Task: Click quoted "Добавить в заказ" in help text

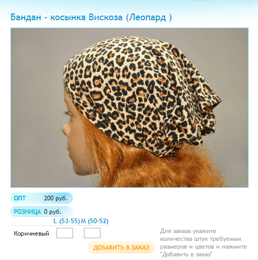Action: (x=186, y=254)
